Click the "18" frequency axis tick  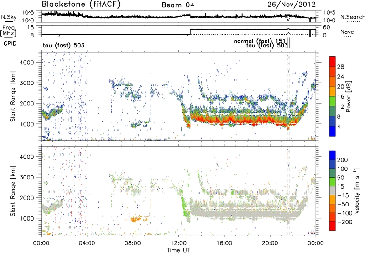30,27
